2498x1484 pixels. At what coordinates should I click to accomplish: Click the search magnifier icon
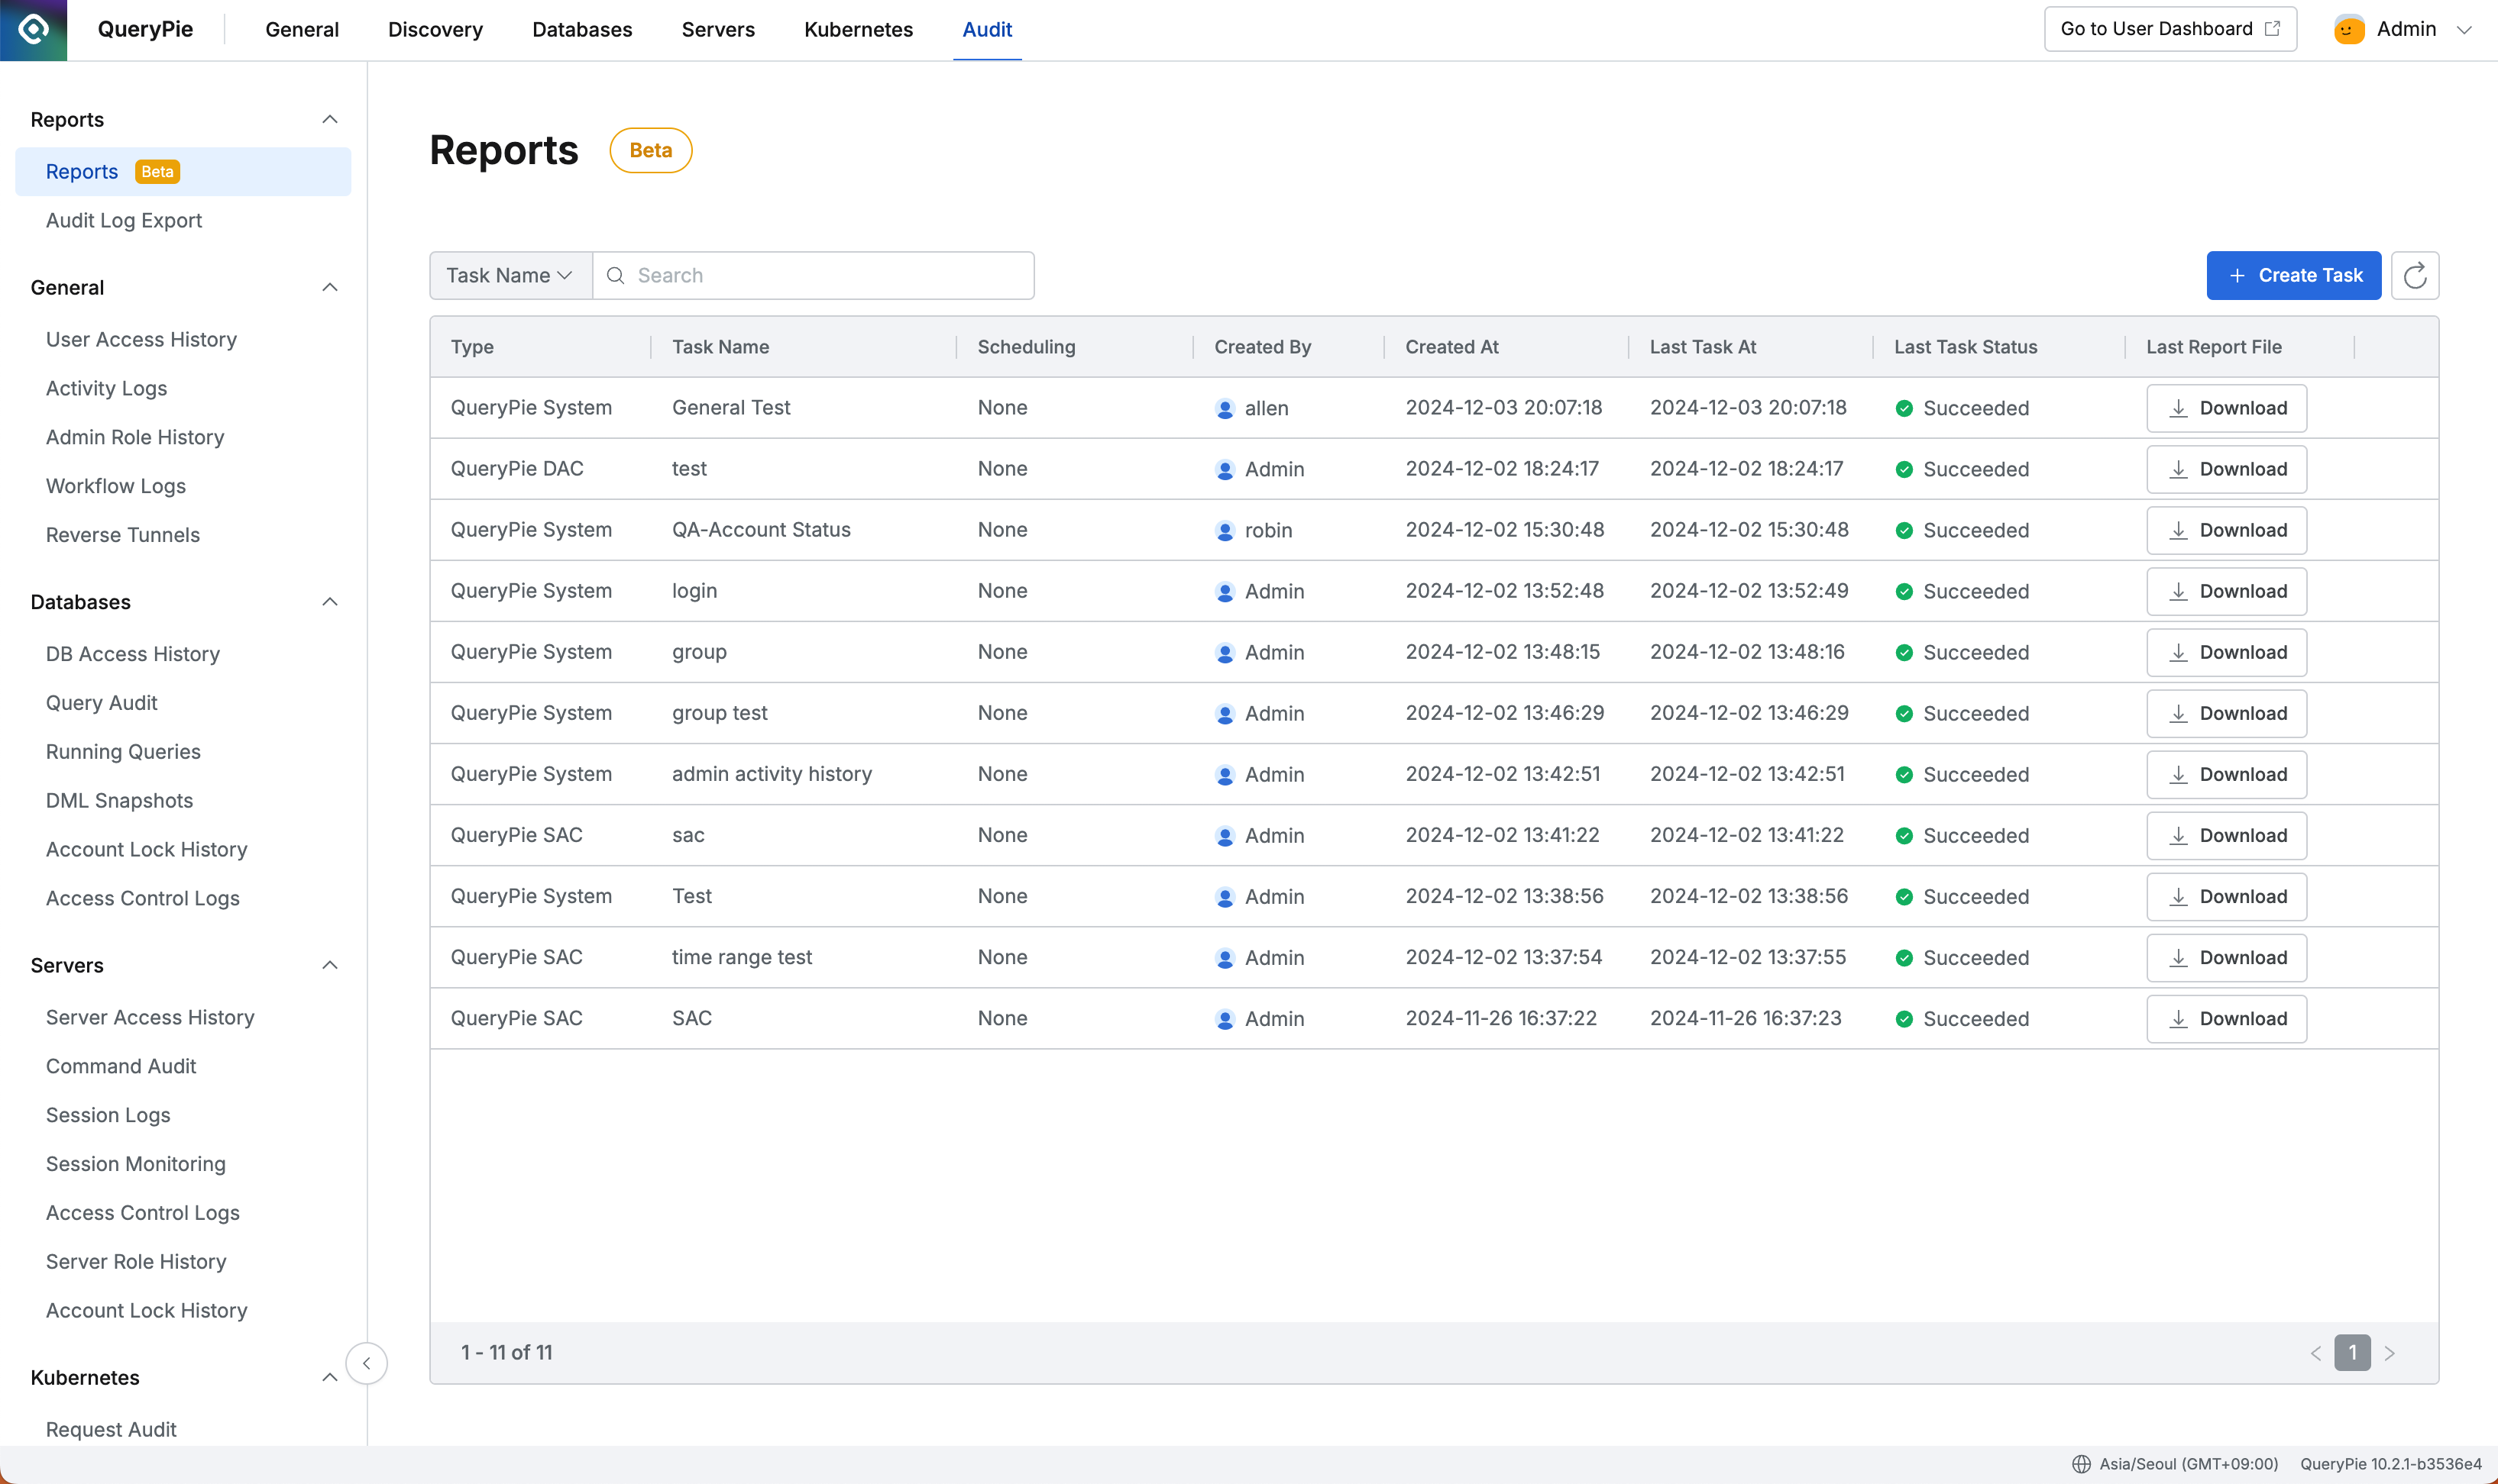(x=615, y=275)
